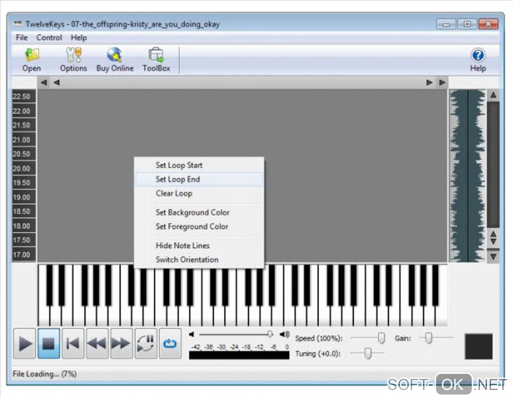The image size is (513, 397).
Task: Click the Tuning (+0.0) label
Action: [318, 354]
